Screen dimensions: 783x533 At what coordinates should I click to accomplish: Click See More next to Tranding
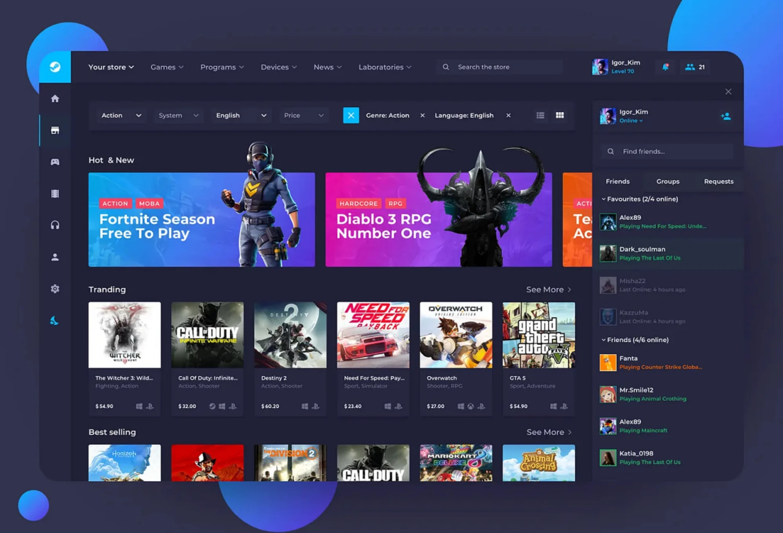coord(548,290)
